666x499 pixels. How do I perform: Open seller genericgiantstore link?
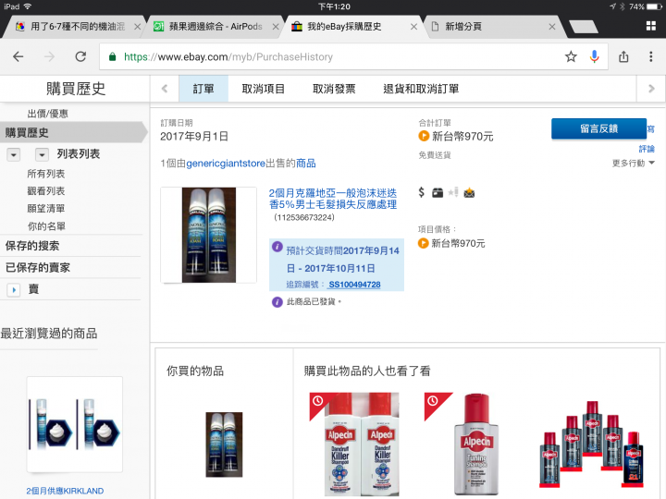click(226, 164)
